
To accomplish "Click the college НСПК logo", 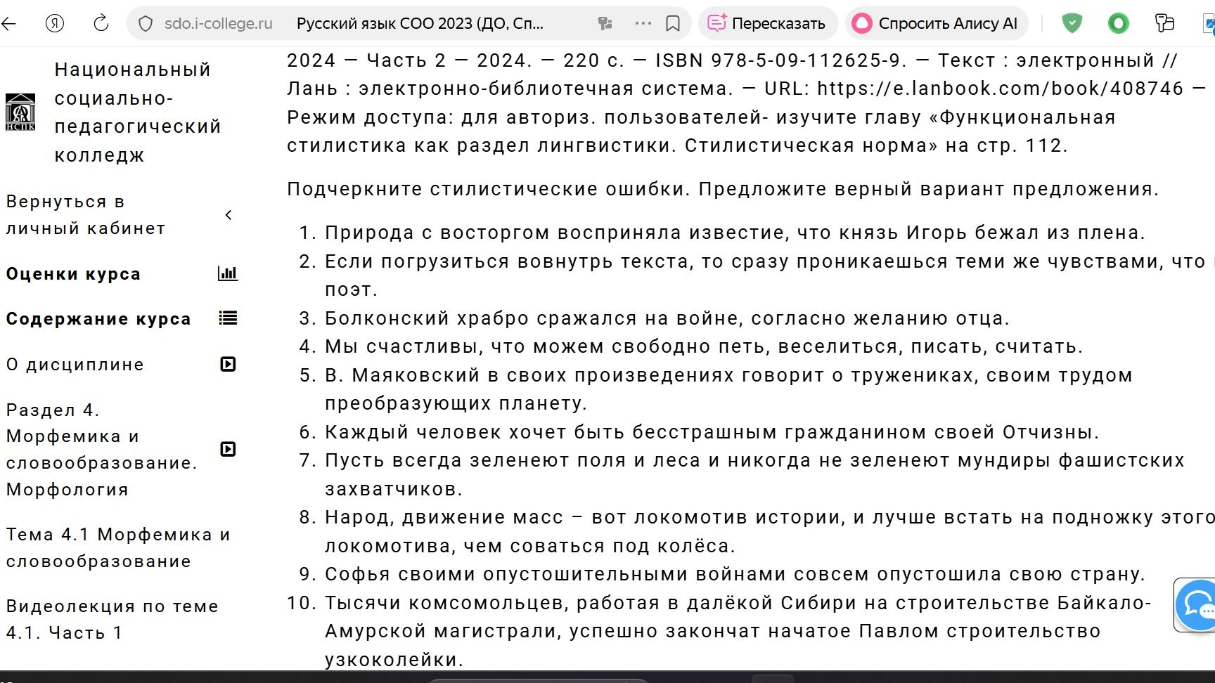I will 20,112.
